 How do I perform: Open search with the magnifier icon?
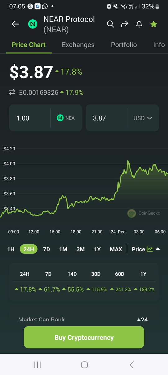pos(110,24)
